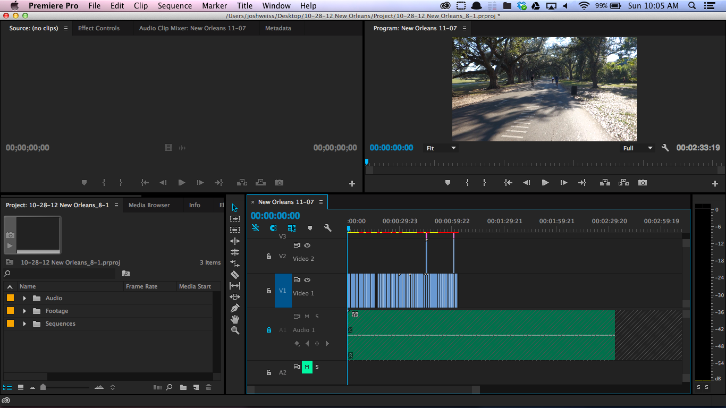The width and height of the screenshot is (726, 408).
Task: Unlock the Audio 1 track
Action: pos(269,330)
